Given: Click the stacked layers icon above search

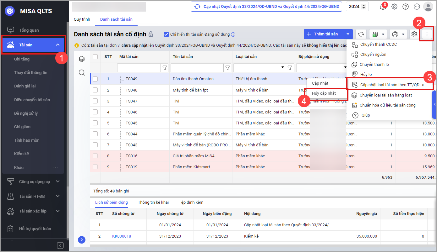Looking at the screenshot, I should pyautogui.click(x=82, y=59).
